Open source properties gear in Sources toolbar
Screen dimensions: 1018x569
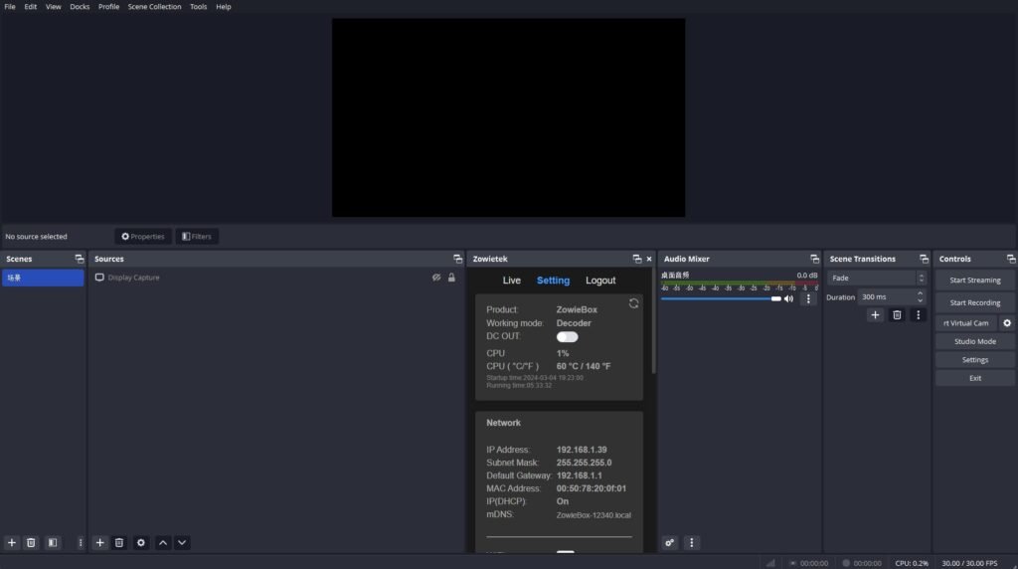click(140, 542)
